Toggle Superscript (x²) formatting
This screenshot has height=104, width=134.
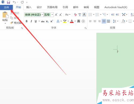[52, 21]
